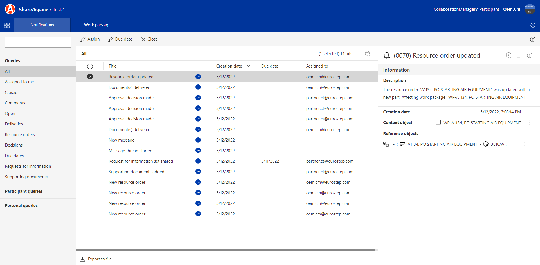Click the query search input field
The width and height of the screenshot is (540, 265).
pyautogui.click(x=38, y=42)
